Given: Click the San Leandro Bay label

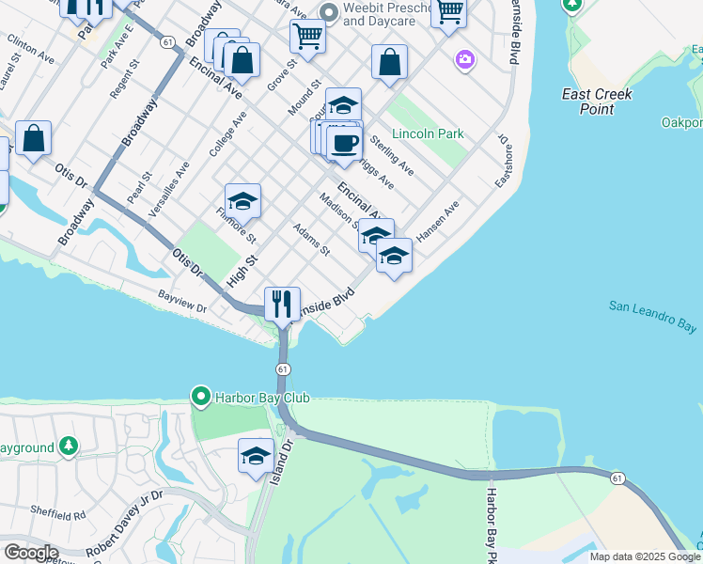Looking at the screenshot, I should (652, 317).
